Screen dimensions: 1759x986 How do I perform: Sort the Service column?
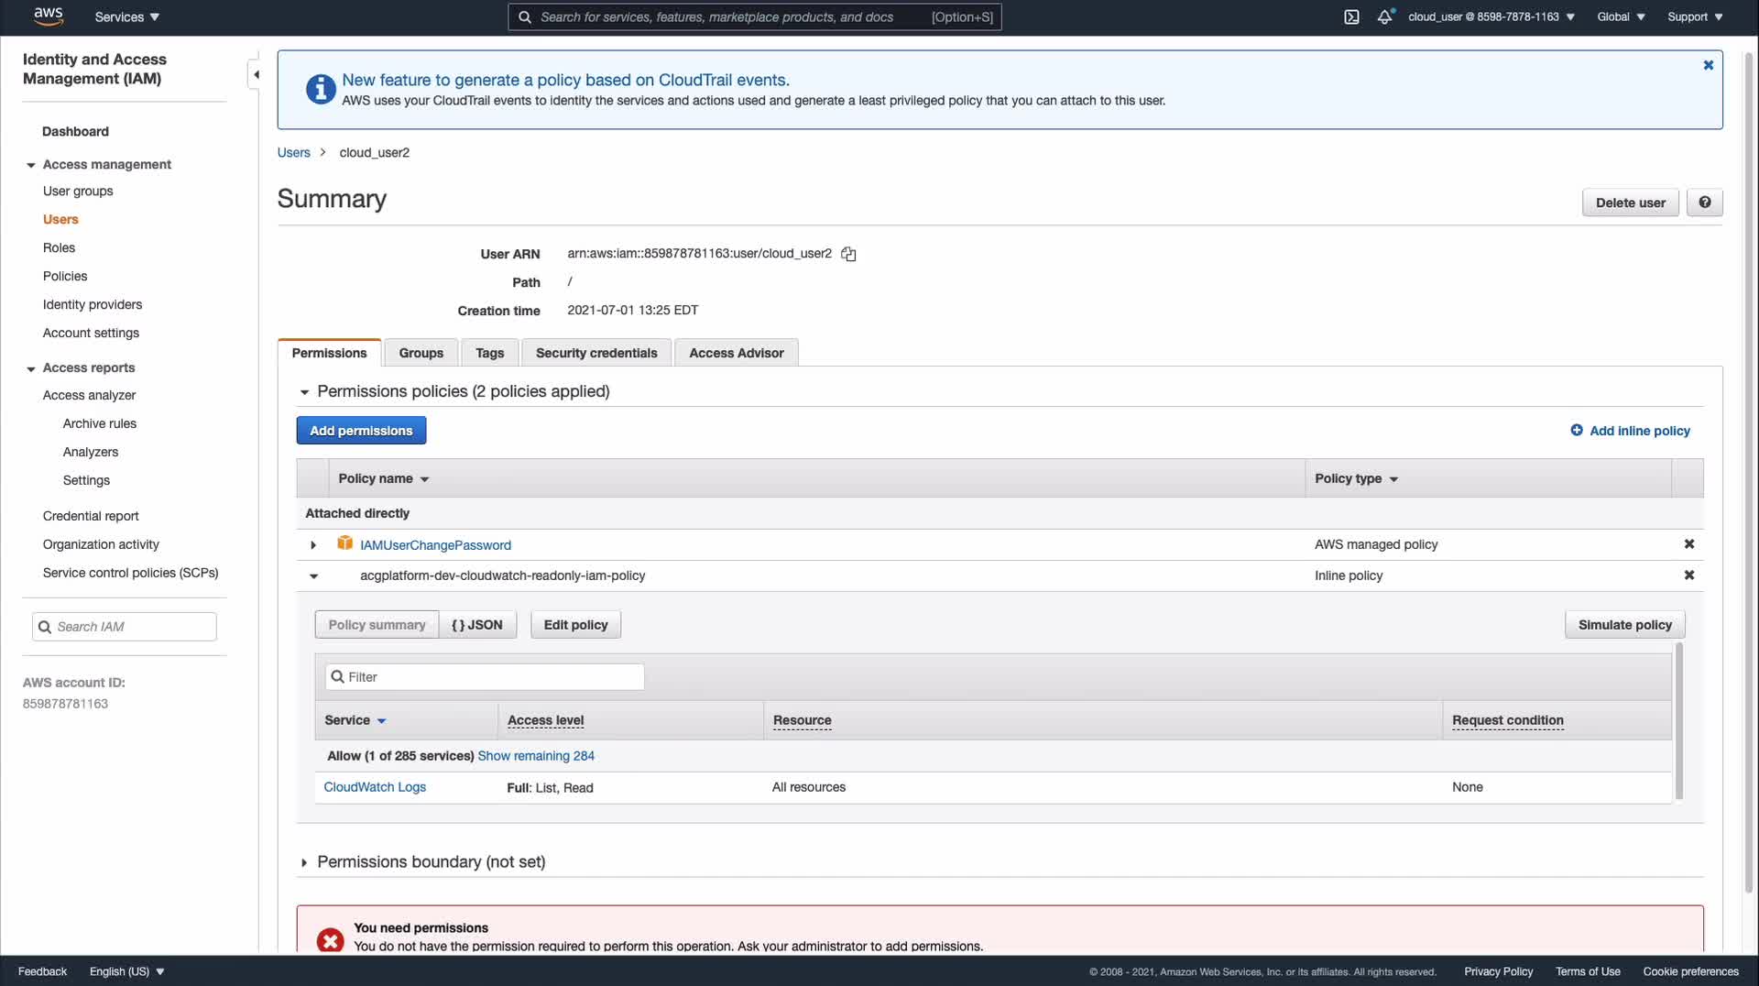[355, 720]
